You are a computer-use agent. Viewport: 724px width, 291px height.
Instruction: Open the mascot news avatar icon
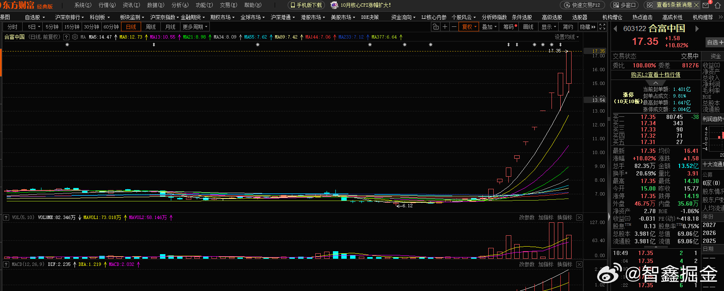pyautogui.click(x=334, y=5)
